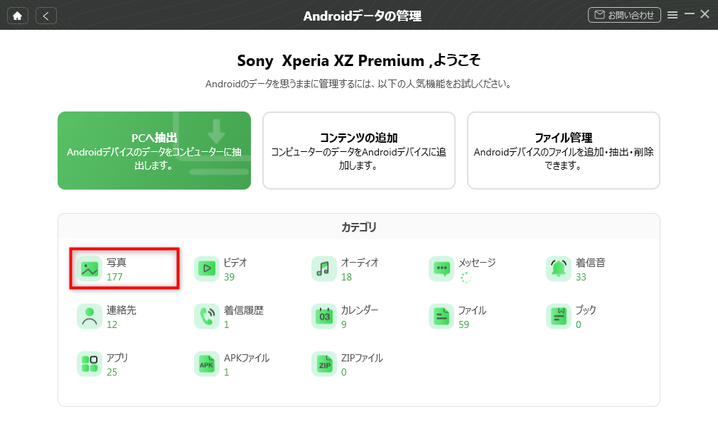Go back using the arrow button

point(46,15)
